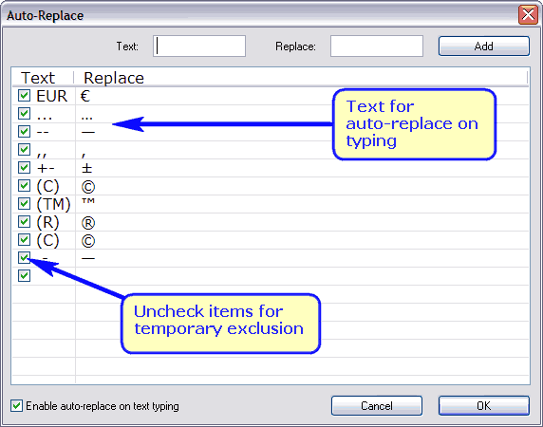This screenshot has height=427, width=543.
Task: Close the Auto-Replace dialog
Action: coord(528,15)
